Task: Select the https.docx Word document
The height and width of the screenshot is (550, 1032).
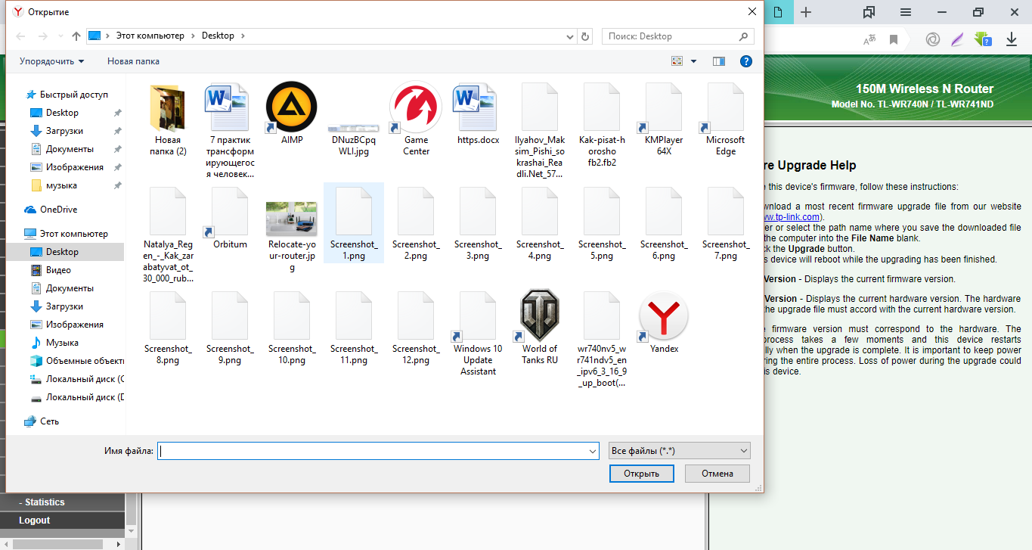Action: [478, 107]
